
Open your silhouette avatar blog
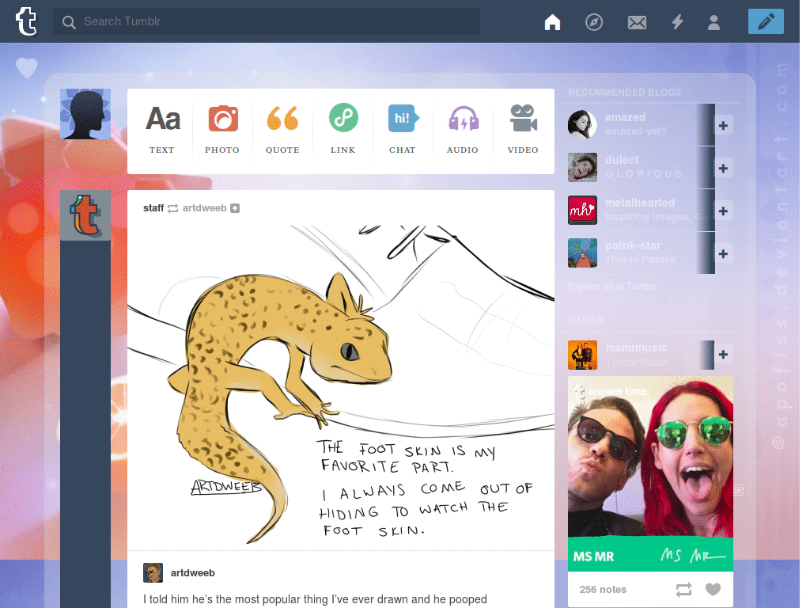(x=85, y=114)
